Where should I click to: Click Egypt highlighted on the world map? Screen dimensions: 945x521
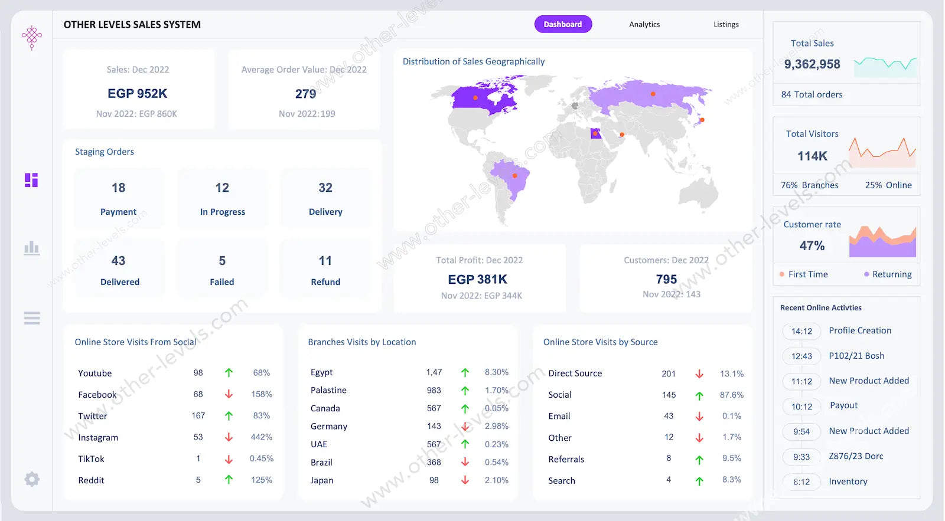tap(595, 134)
